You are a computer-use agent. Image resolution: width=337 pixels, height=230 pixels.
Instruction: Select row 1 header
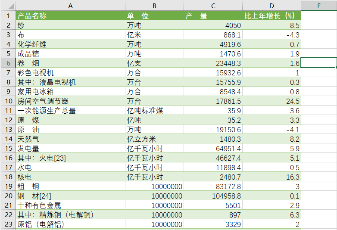(8, 16)
